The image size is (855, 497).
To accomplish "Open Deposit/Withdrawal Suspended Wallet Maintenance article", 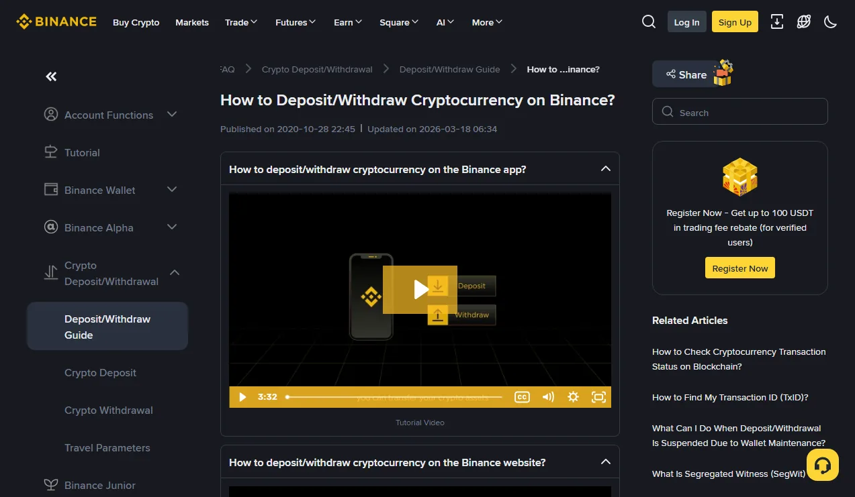I will (739, 435).
